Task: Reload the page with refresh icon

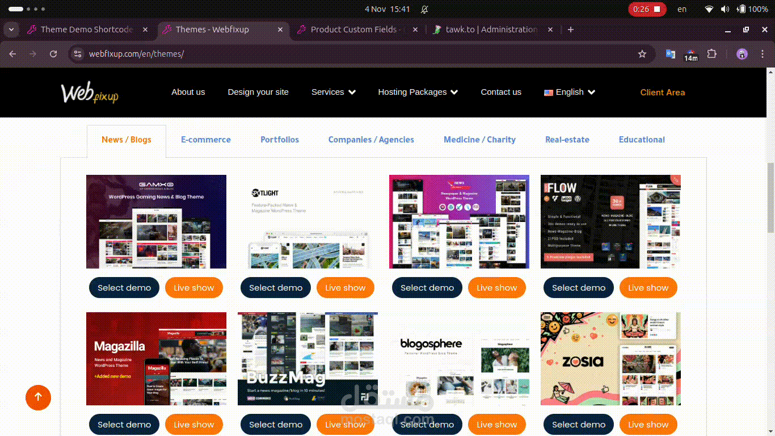Action: click(x=53, y=54)
